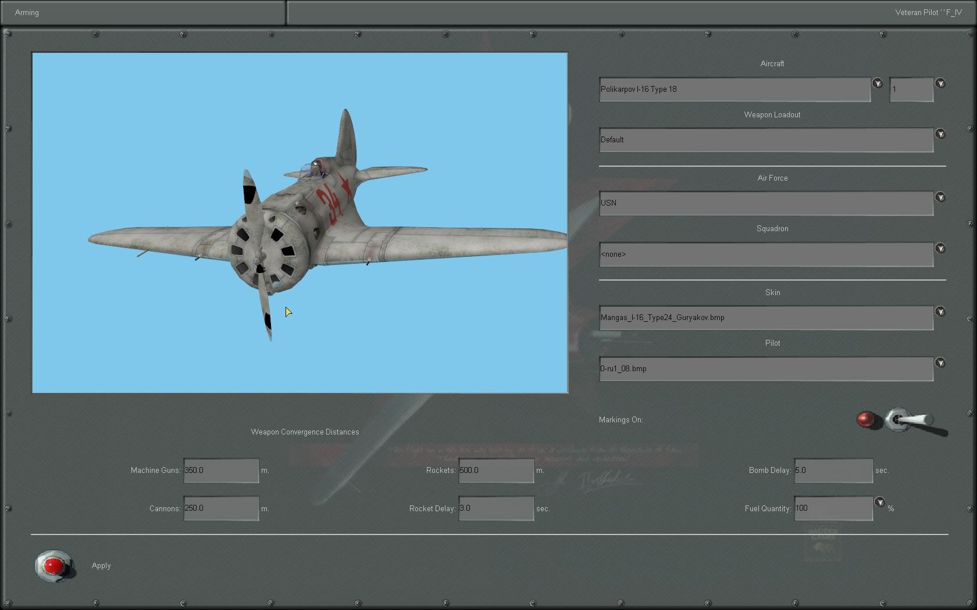Click the aircraft number field showing 1
The width and height of the screenshot is (977, 610).
pyautogui.click(x=911, y=89)
